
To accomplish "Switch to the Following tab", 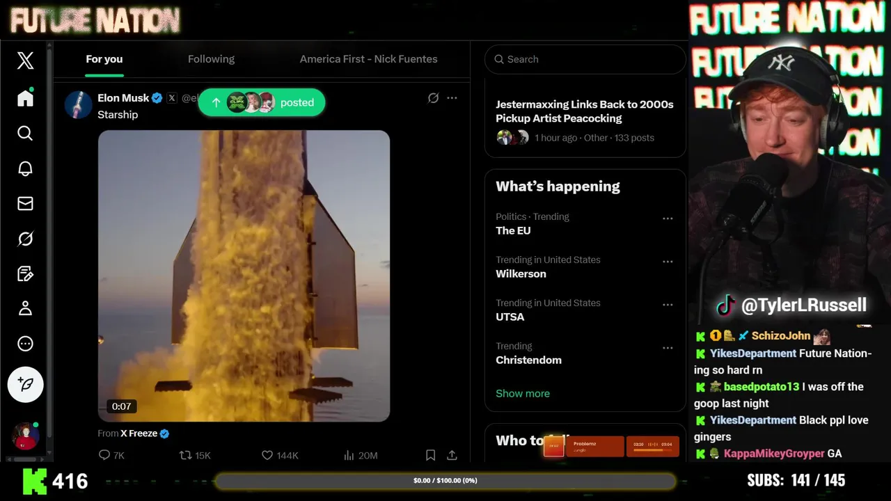I will pyautogui.click(x=211, y=59).
